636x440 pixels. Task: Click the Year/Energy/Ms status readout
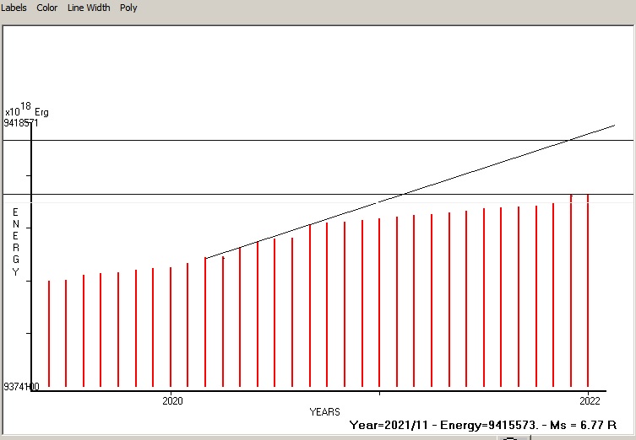point(482,426)
